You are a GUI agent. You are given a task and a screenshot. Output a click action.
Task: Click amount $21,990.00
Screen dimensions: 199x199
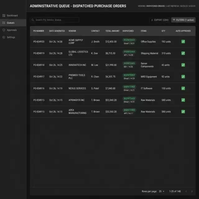[x=111, y=65]
